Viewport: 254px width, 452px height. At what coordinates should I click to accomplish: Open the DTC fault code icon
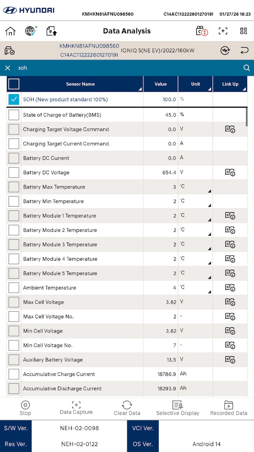click(x=202, y=31)
